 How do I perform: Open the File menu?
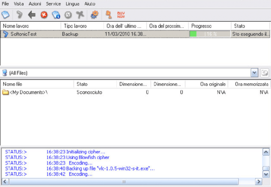coord(5,4)
